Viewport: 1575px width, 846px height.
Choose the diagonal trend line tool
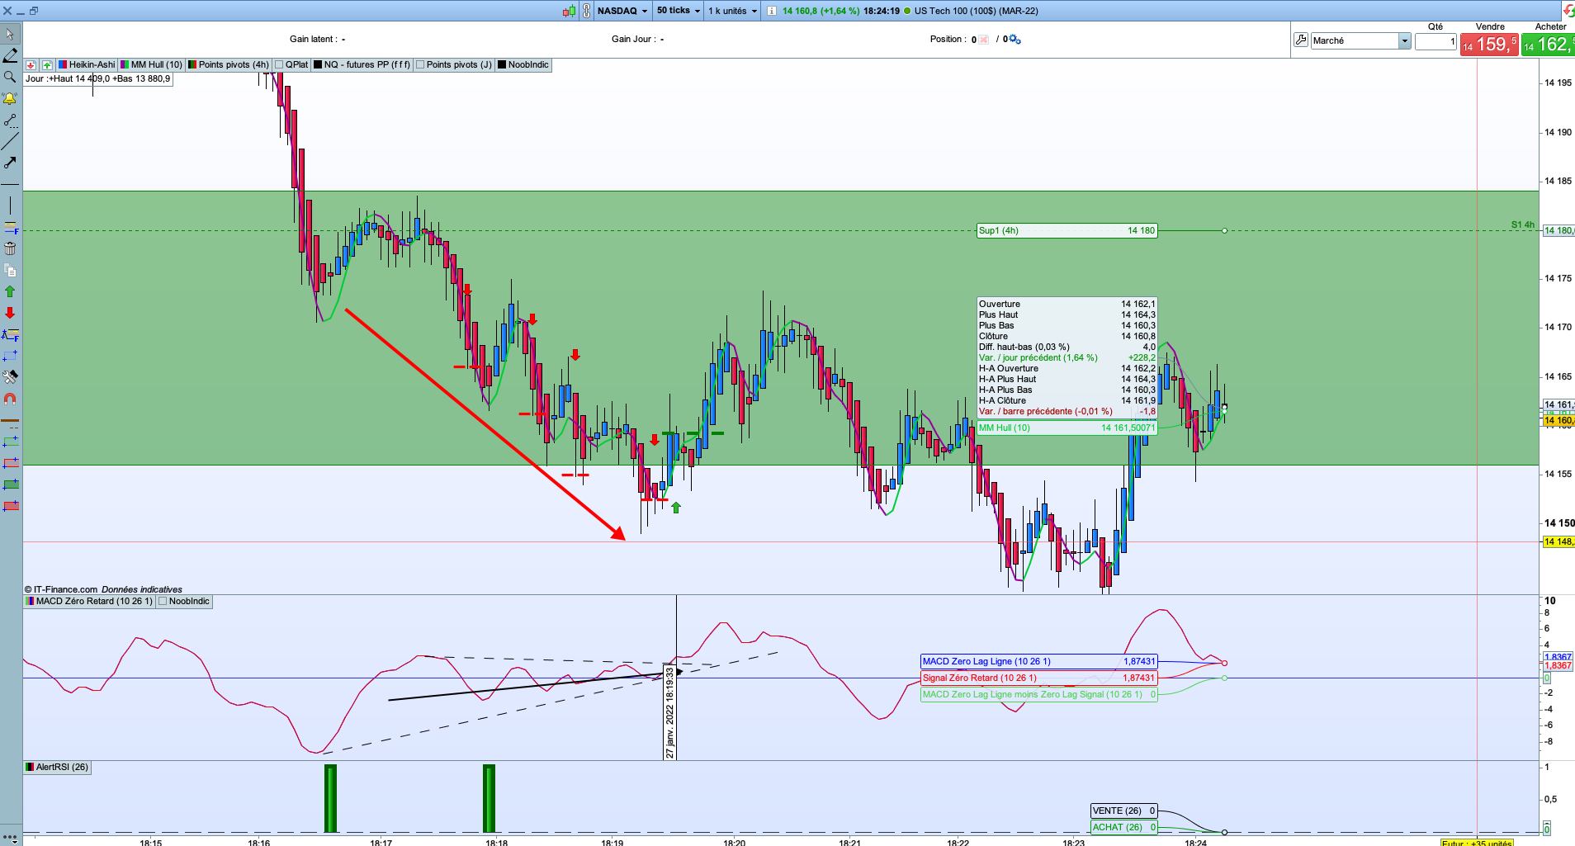coord(10,141)
